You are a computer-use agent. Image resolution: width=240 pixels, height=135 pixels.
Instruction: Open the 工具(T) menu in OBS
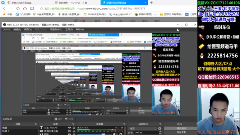tap(69, 29)
